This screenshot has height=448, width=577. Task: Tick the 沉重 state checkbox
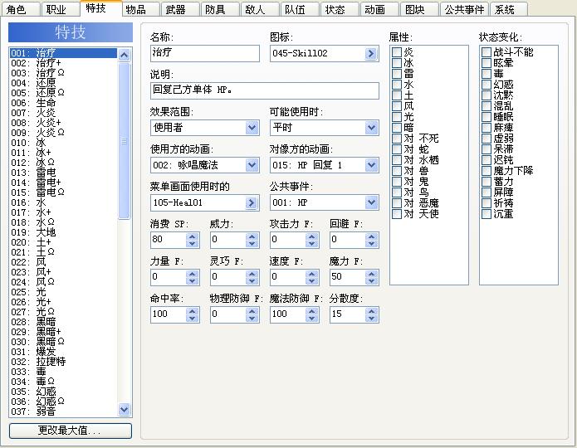487,214
